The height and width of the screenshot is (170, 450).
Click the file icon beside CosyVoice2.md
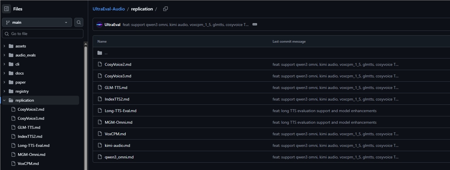[100, 64]
